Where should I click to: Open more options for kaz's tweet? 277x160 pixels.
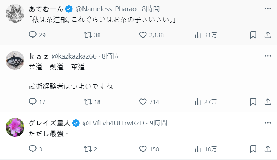point(268,56)
